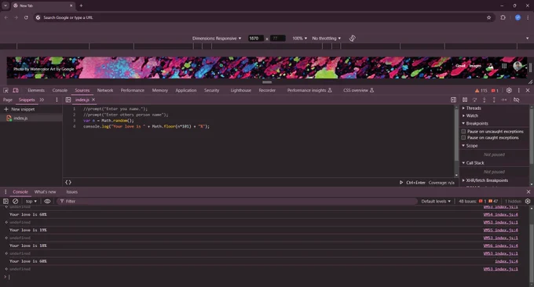Focus the console Filter input
This screenshot has width=534, height=287.
[236, 202]
